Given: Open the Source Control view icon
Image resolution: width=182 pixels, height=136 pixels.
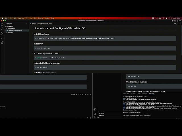Looking at the screenshot, I should (2, 33).
